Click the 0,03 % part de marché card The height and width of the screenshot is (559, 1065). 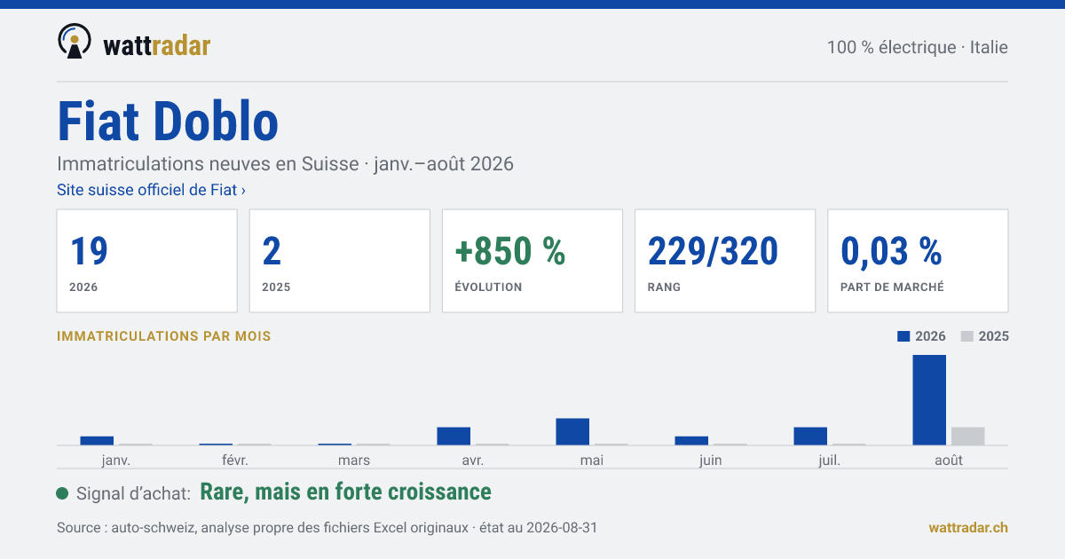point(918,261)
